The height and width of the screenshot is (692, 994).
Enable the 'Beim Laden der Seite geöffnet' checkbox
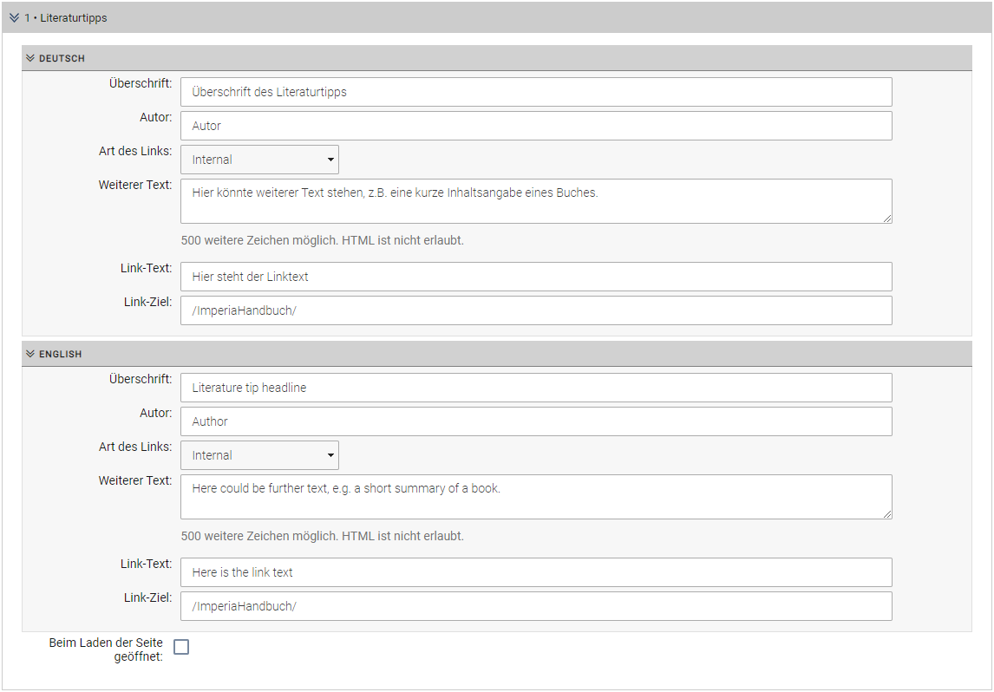pyautogui.click(x=181, y=647)
